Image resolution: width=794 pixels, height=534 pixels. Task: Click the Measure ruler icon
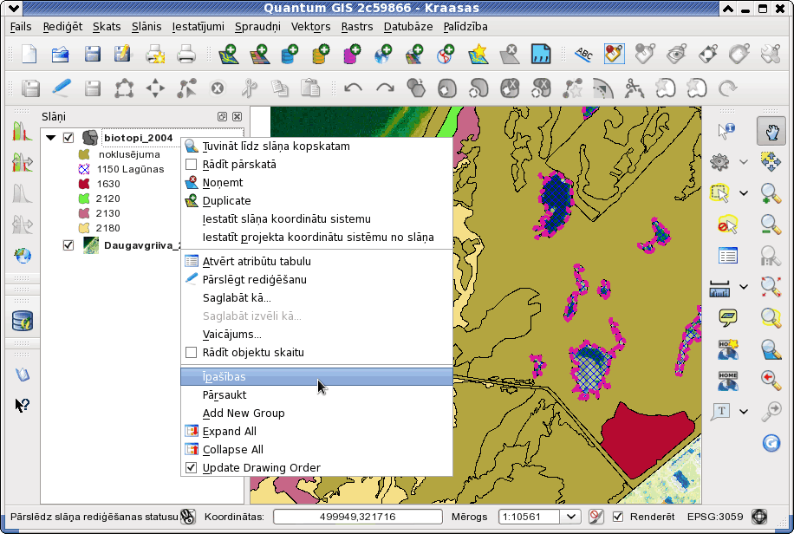coord(719,289)
